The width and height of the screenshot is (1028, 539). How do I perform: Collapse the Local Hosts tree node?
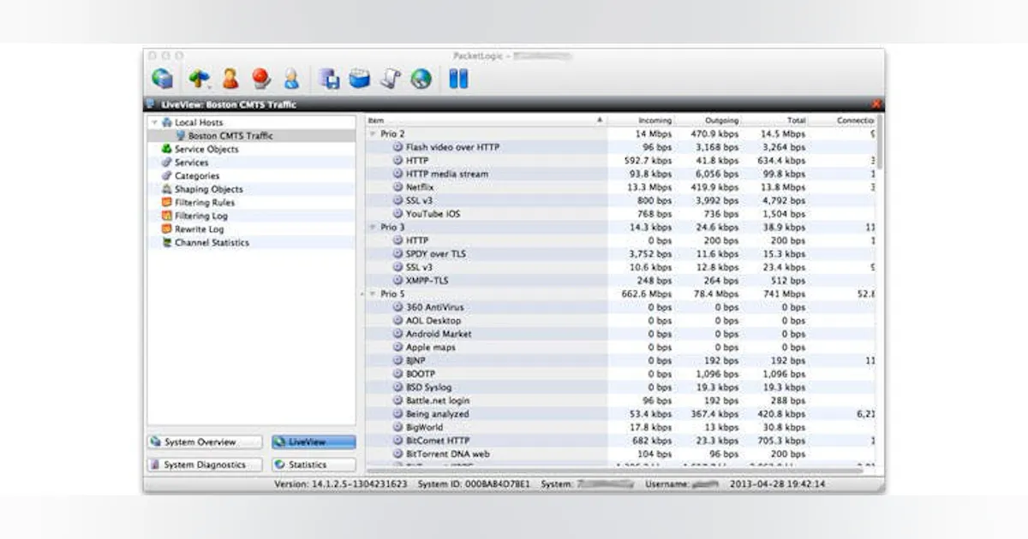tap(154, 122)
